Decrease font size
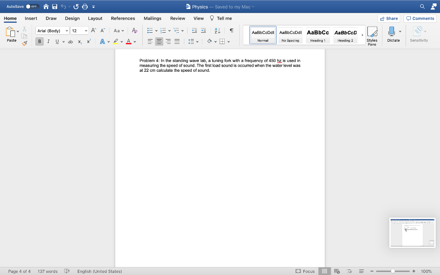 tap(103, 31)
